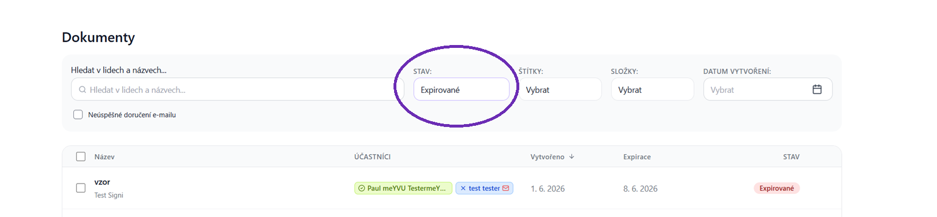Open the Štítky Vybrat dropdown
The width and height of the screenshot is (937, 217).
(x=560, y=89)
